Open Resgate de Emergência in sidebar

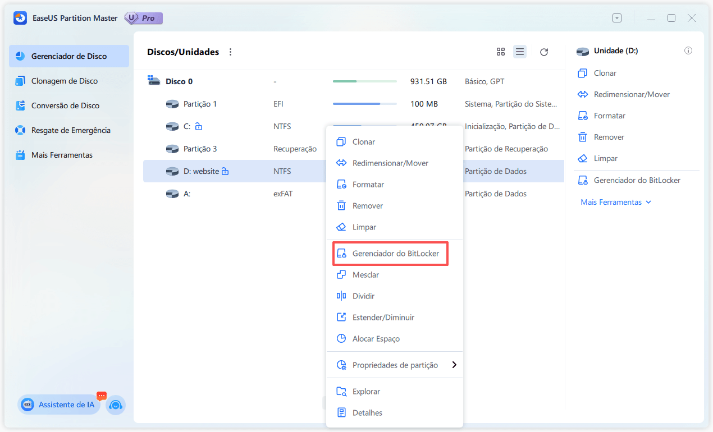(x=69, y=130)
